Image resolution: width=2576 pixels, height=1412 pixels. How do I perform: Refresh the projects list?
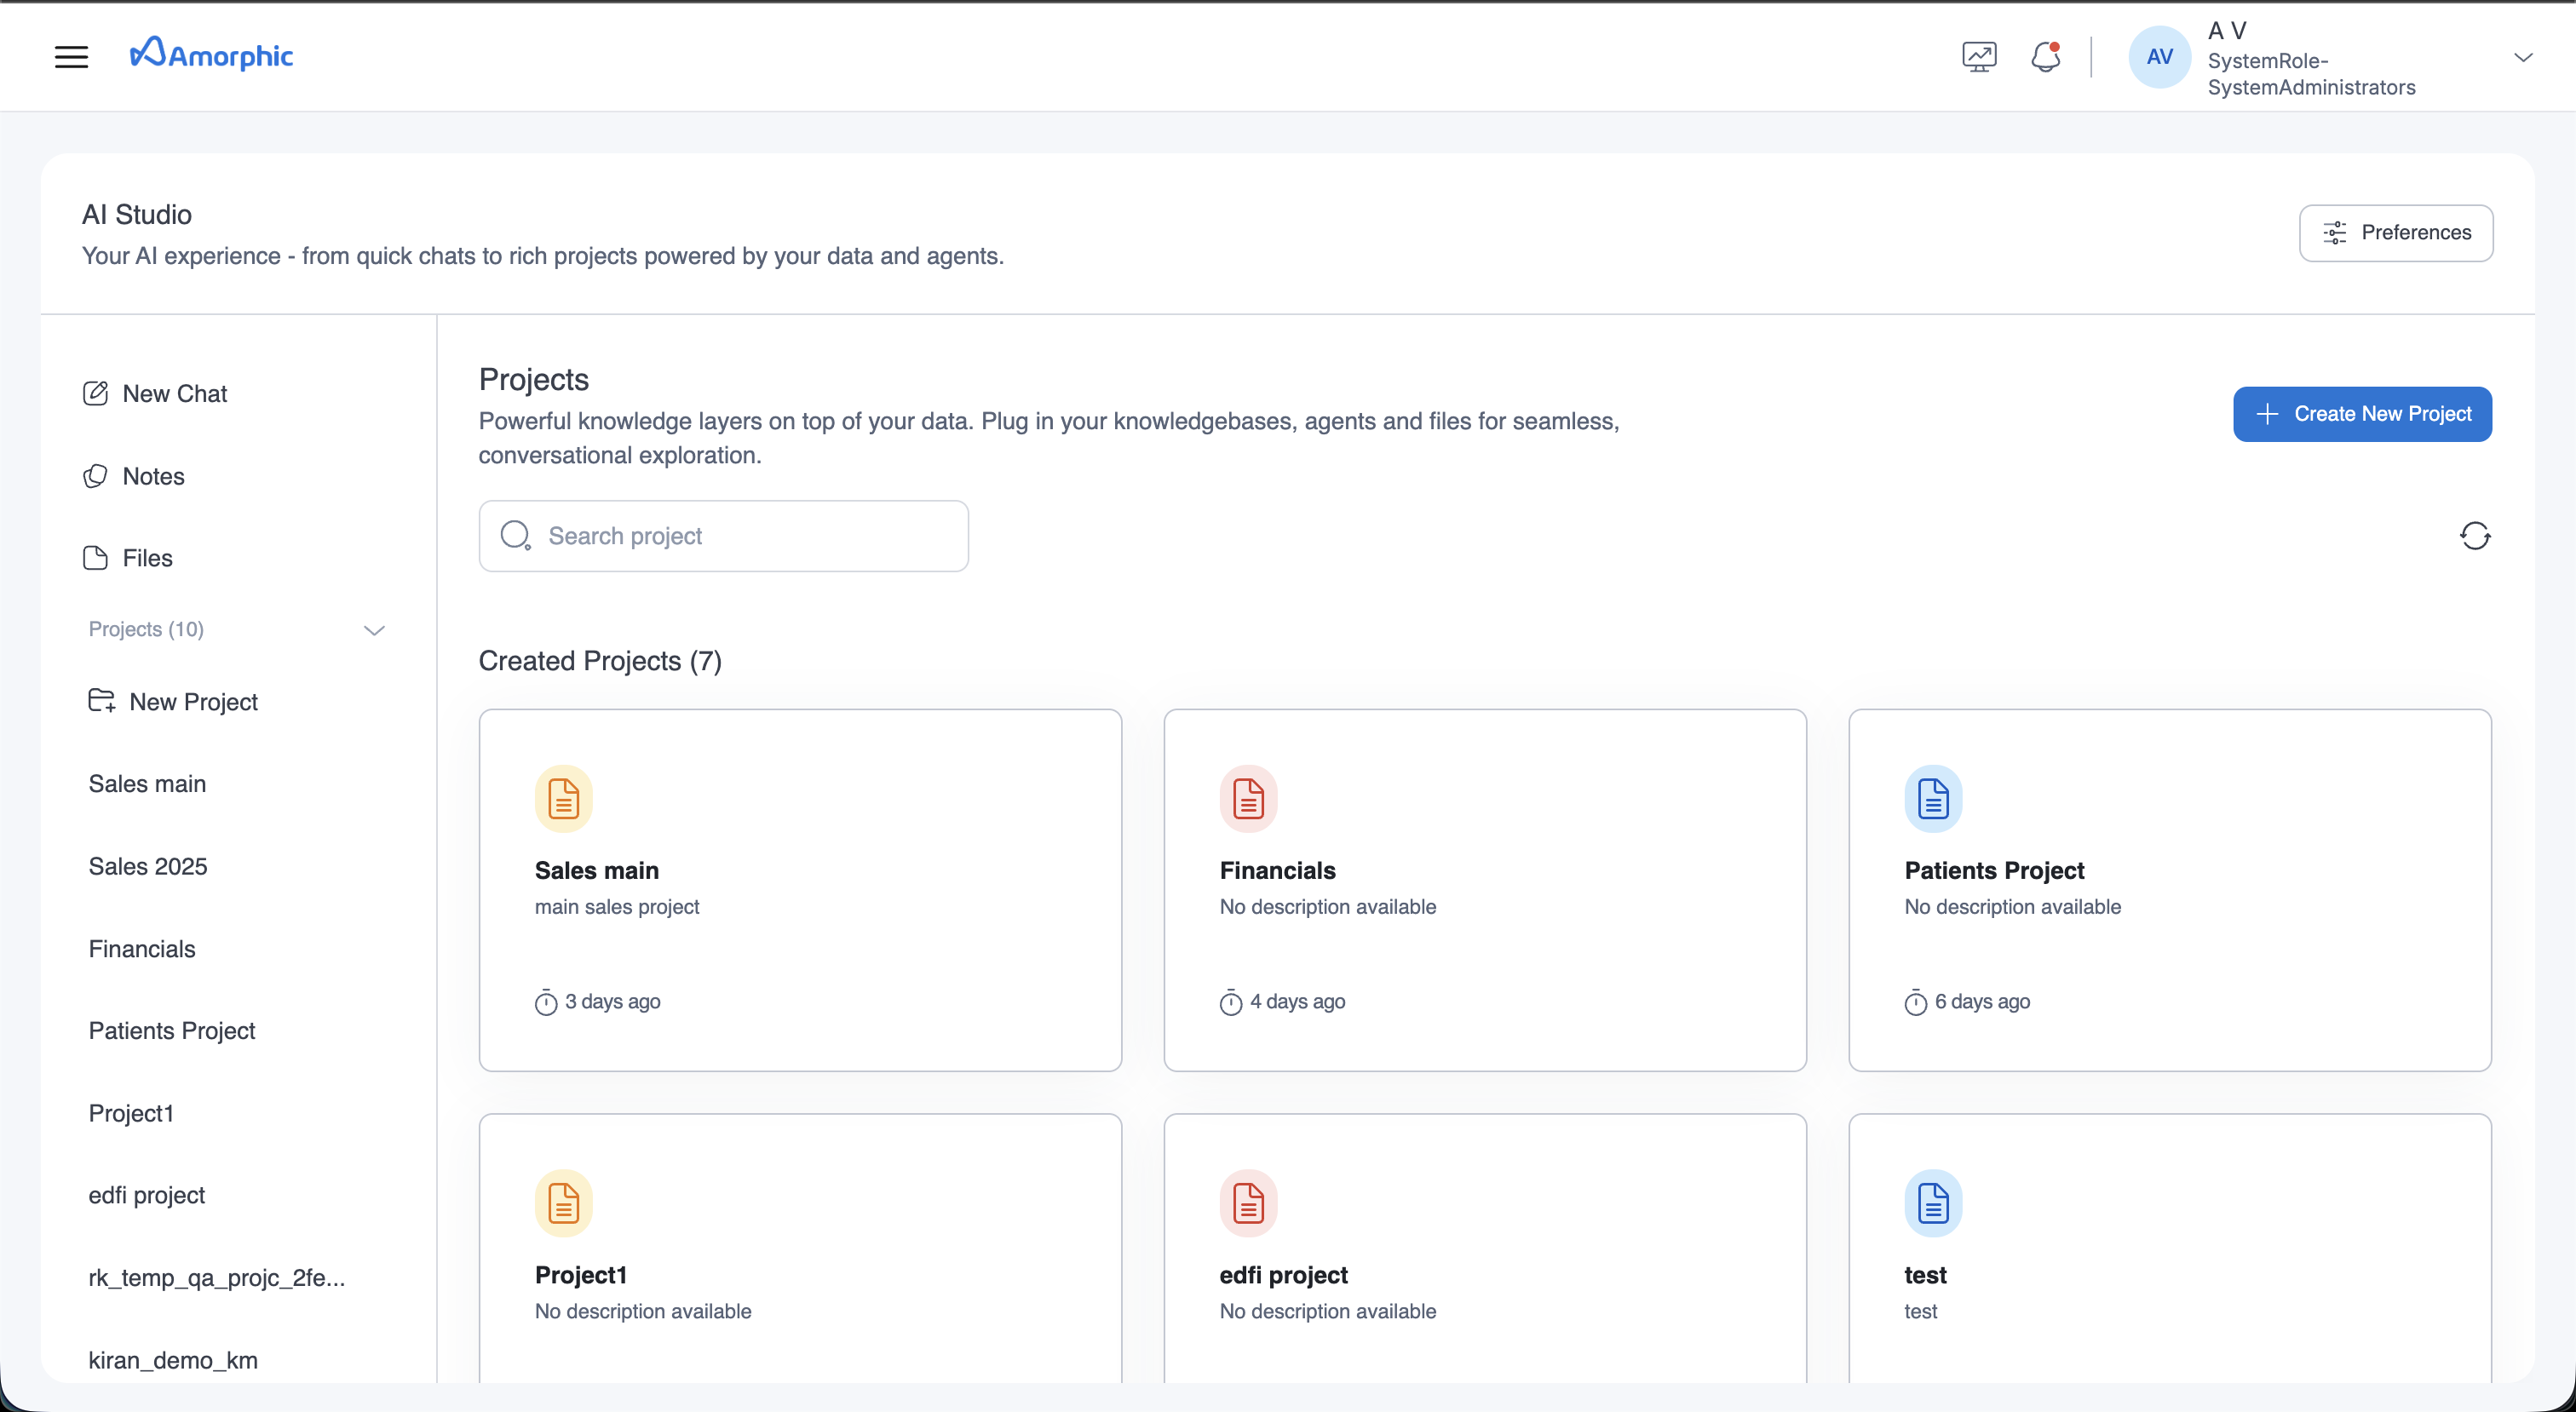coord(2475,536)
